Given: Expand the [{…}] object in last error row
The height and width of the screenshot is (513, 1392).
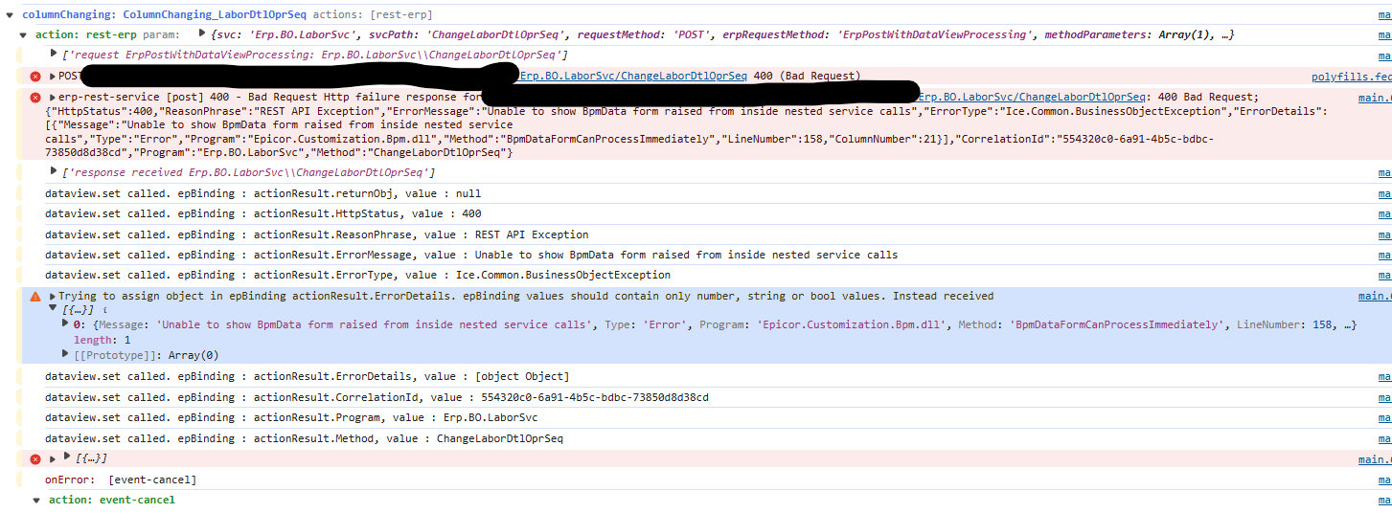Looking at the screenshot, I should click(66, 458).
